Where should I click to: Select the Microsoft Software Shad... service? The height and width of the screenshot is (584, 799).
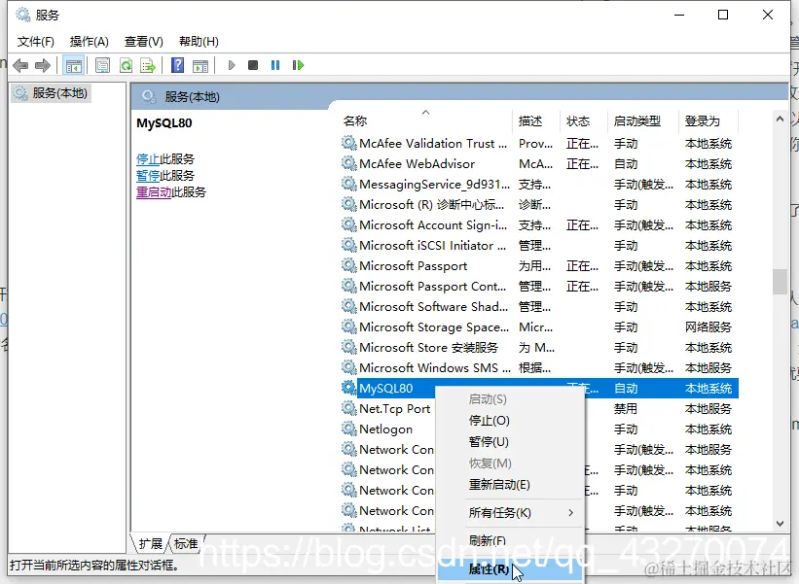(539, 306)
